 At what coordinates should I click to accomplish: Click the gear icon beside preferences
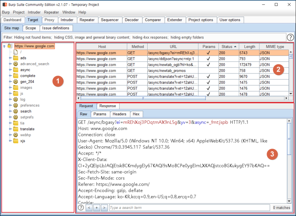16,105
